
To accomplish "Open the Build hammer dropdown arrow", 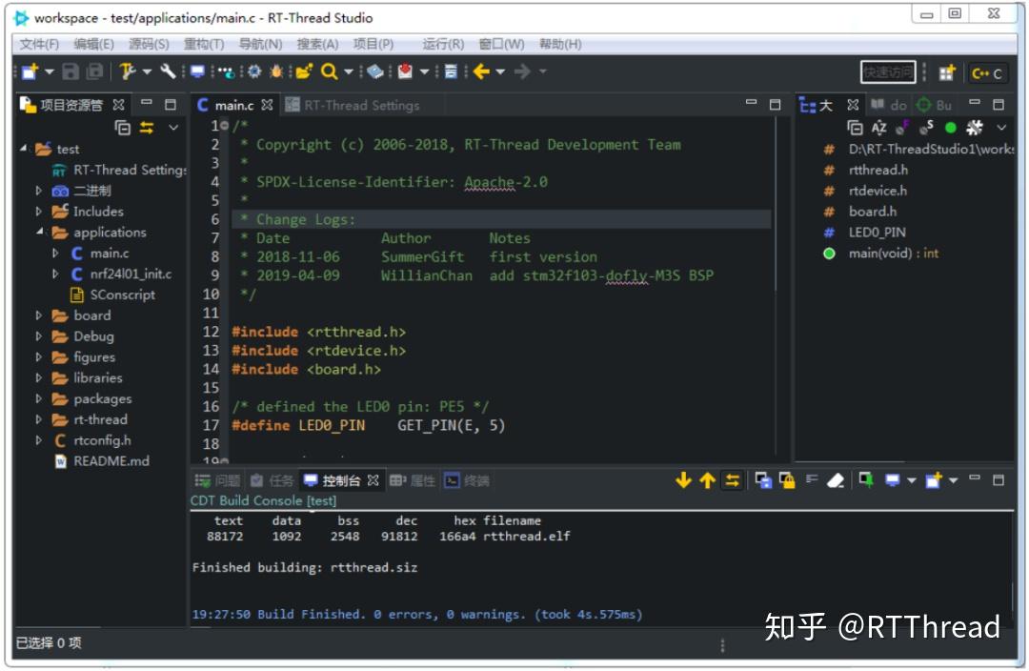I will click(147, 71).
